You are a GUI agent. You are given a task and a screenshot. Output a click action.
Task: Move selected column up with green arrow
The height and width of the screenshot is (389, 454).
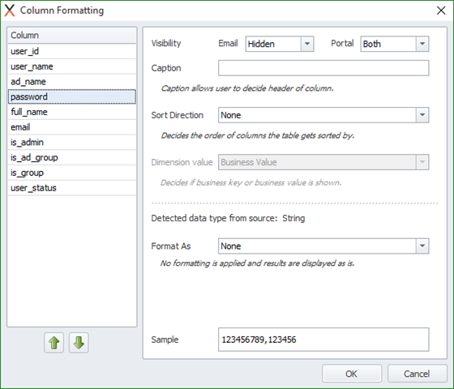54,343
